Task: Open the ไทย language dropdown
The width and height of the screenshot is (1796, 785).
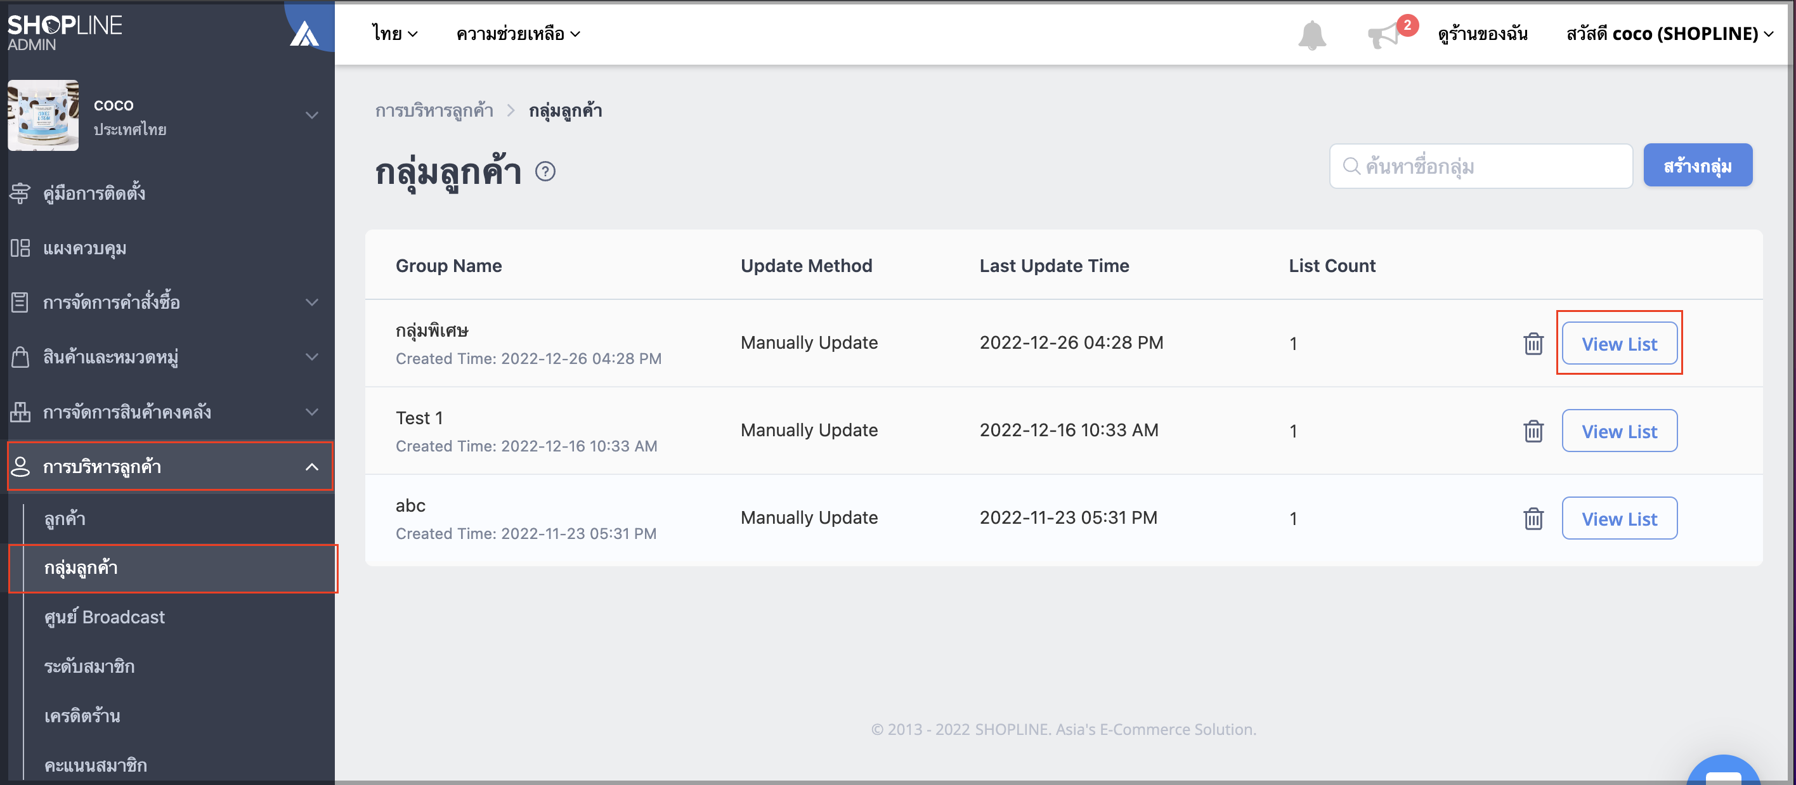Action: (394, 34)
